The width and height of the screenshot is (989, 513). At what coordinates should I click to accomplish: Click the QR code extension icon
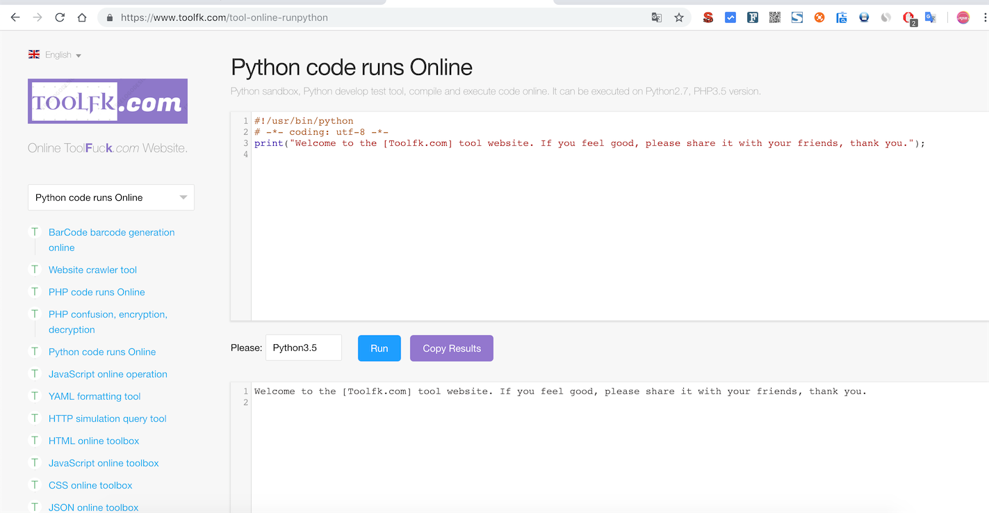pyautogui.click(x=775, y=17)
